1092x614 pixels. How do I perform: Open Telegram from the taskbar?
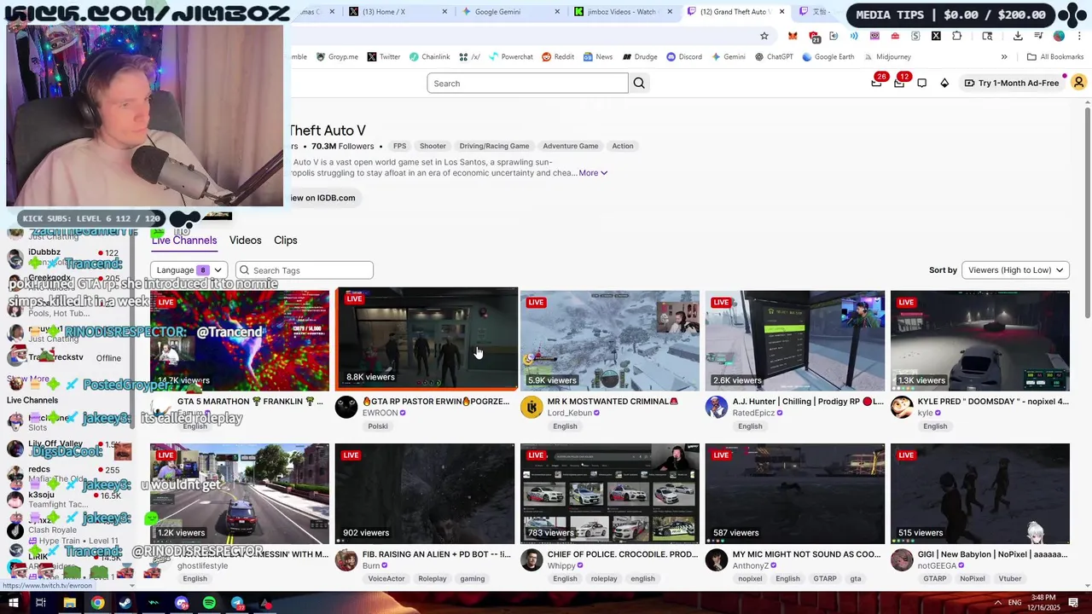(x=237, y=603)
